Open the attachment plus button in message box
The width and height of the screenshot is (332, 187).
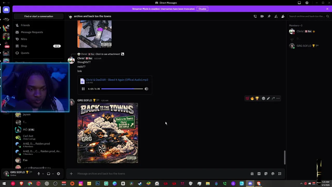(x=71, y=174)
